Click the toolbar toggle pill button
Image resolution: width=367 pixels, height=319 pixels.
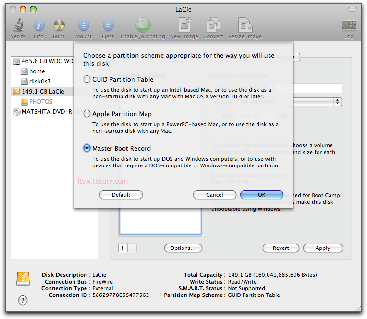click(x=353, y=9)
